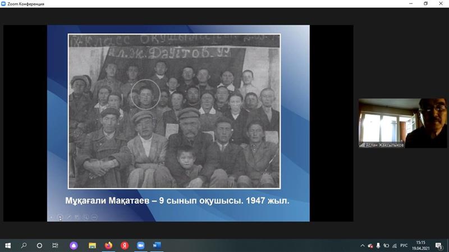Launch the purple Alice assistant icon
The width and height of the screenshot is (449, 252).
(74, 245)
